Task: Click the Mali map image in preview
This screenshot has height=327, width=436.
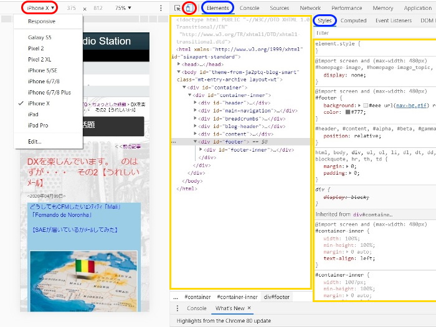Action: pyautogui.click(x=83, y=281)
